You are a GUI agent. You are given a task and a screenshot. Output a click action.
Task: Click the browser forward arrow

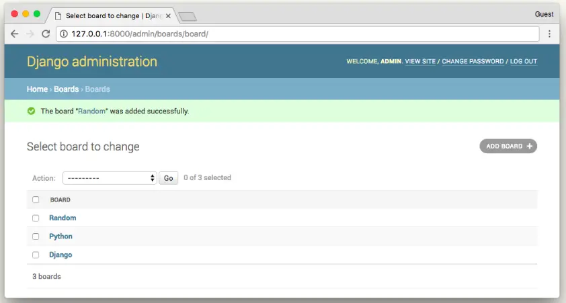[x=30, y=34]
